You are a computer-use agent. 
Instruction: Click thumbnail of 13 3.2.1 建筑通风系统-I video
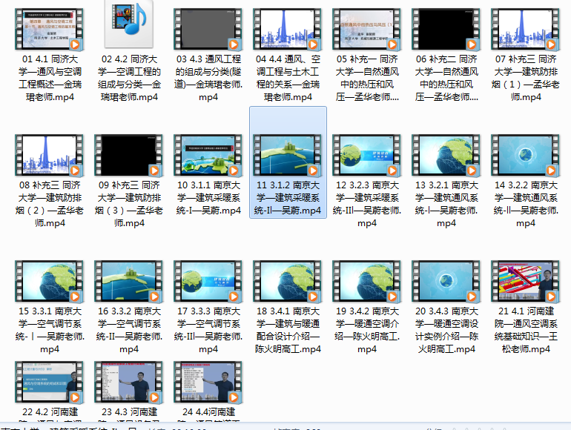[x=446, y=155]
